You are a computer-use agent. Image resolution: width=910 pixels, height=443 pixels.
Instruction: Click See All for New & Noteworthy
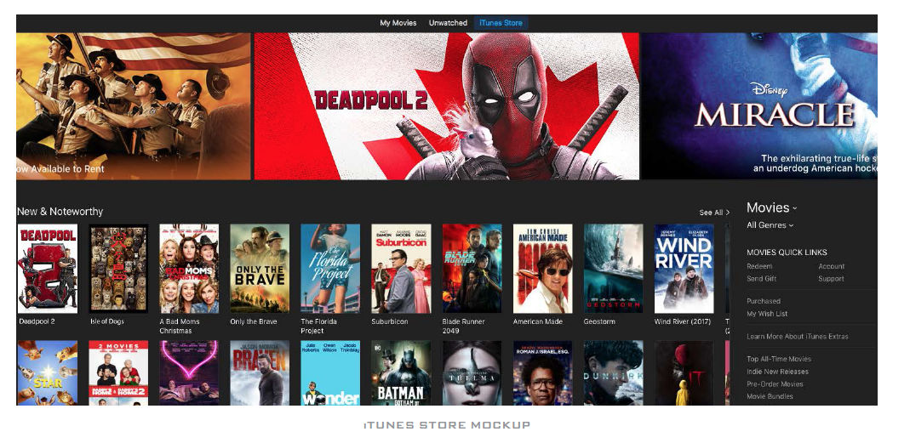(x=714, y=213)
